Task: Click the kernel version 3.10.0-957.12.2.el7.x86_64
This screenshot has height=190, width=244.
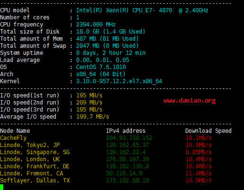Action: 119,81
